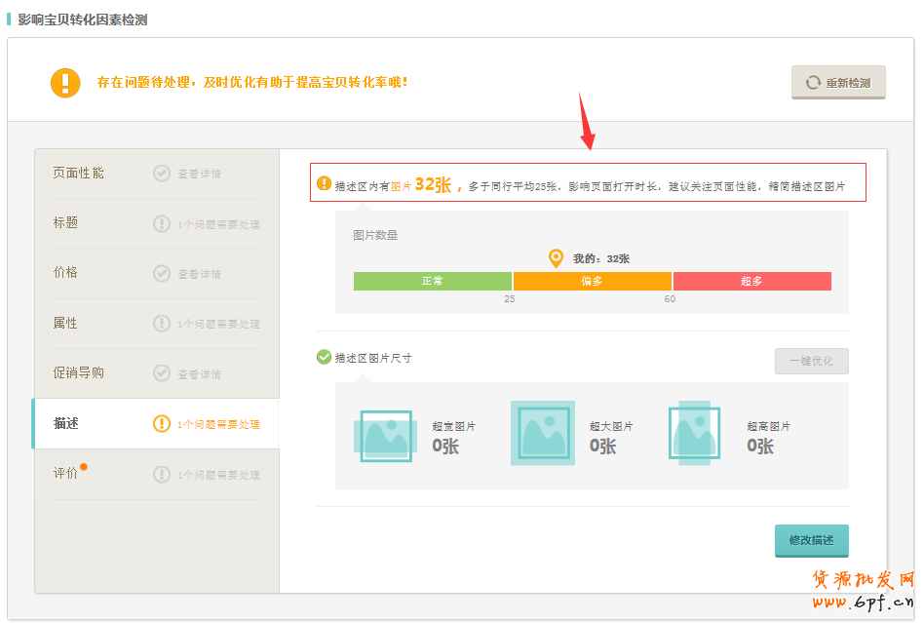Click the 查看详情 link in 价格 row
The width and height of the screenshot is (924, 623).
click(x=199, y=275)
